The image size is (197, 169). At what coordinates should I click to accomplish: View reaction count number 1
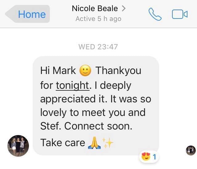pos(155,157)
